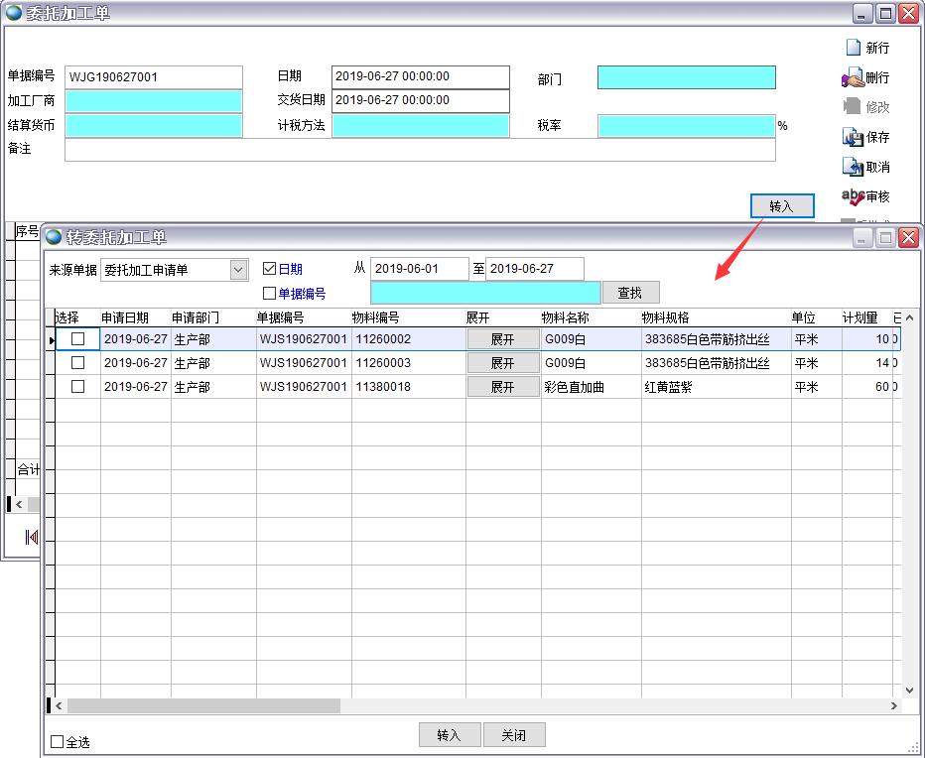Click the 修改 (modify) toolbar icon

853,107
